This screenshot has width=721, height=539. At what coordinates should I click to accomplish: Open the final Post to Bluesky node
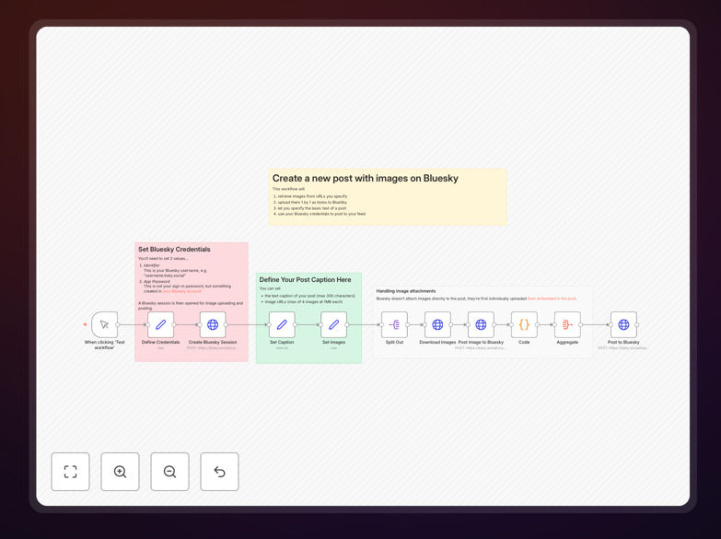[x=623, y=324]
